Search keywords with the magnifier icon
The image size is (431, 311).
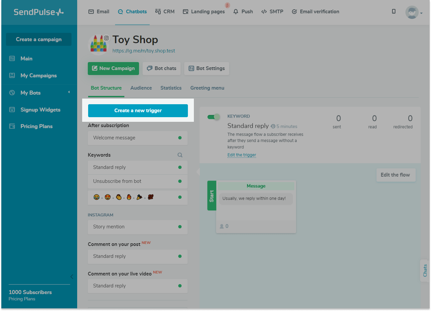click(x=180, y=155)
